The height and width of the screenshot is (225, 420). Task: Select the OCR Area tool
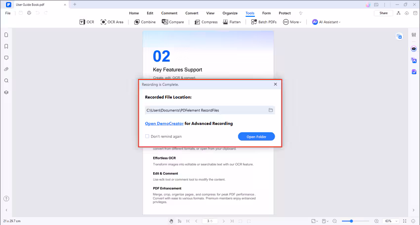point(112,22)
